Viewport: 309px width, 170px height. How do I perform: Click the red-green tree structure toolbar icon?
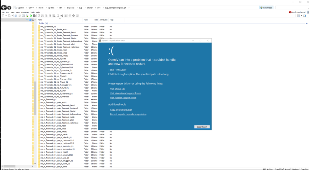click(27, 16)
